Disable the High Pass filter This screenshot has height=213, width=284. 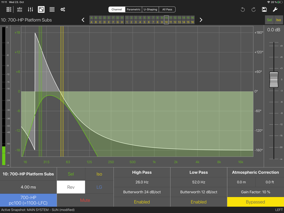pyautogui.click(x=142, y=202)
